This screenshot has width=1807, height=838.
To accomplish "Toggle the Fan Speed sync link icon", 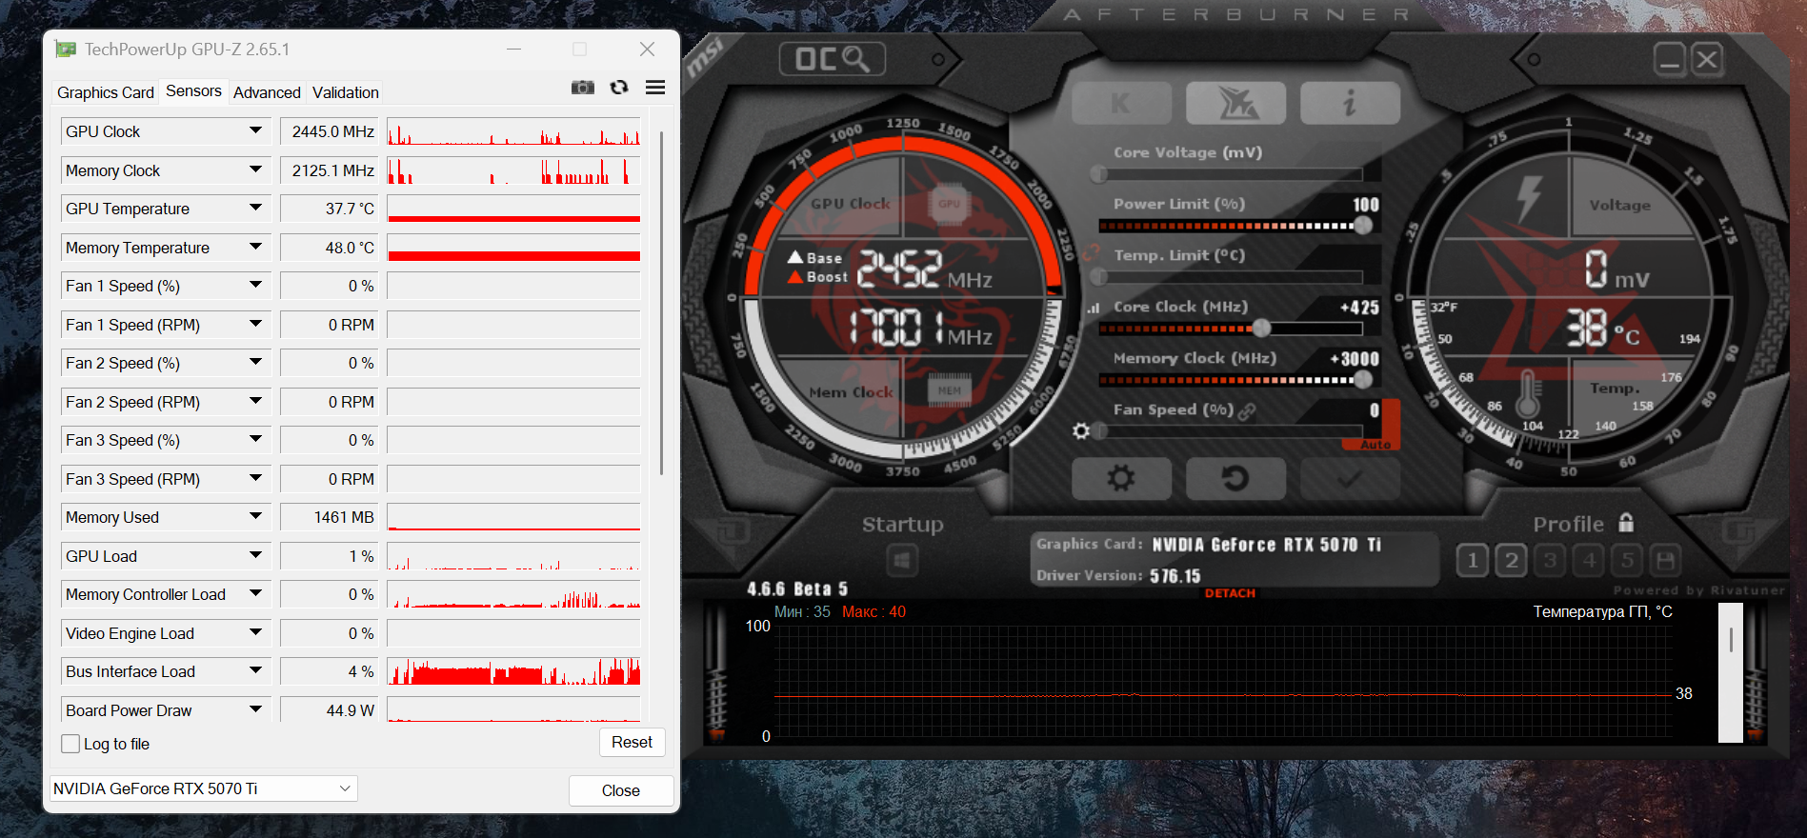I will (1247, 410).
